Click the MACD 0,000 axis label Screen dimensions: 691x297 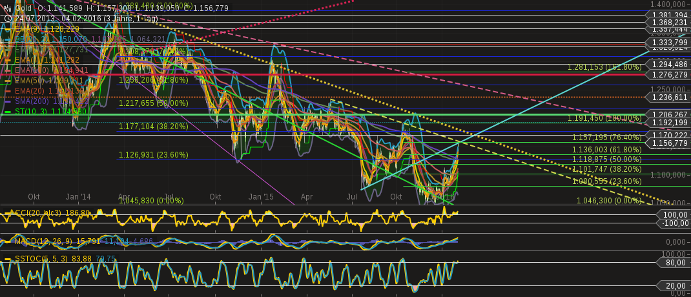[x=676, y=242]
